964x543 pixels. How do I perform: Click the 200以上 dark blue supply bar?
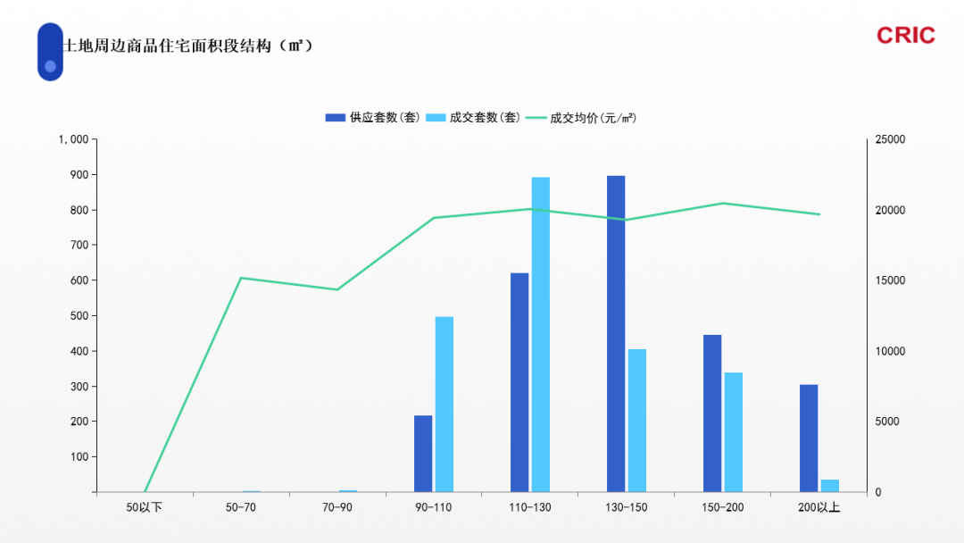pyautogui.click(x=809, y=439)
